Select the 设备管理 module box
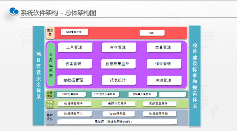This screenshot has width=237, height=131. click(x=73, y=64)
